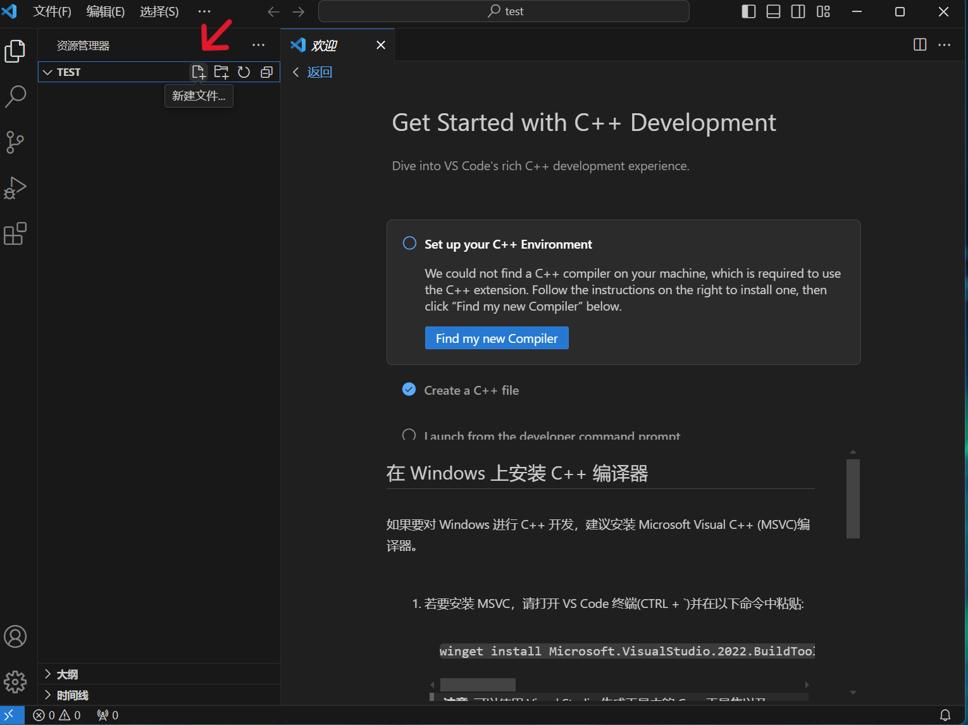Open explorer panel more actions ellipsis
968x725 pixels.
259,45
